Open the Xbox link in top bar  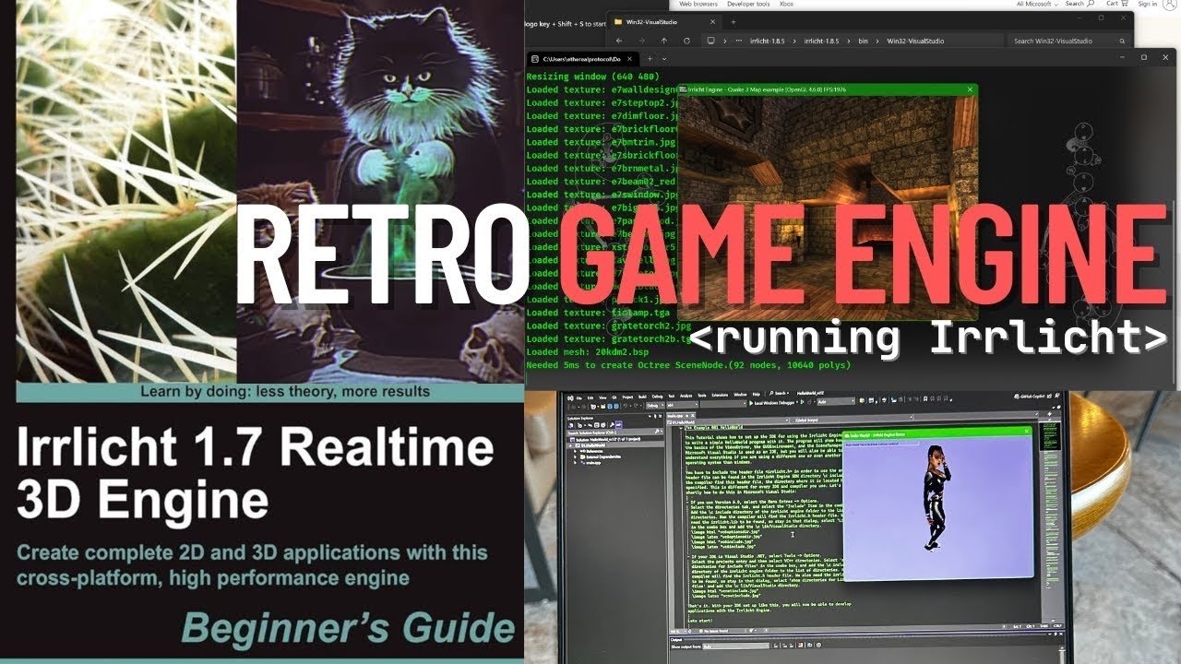point(786,4)
